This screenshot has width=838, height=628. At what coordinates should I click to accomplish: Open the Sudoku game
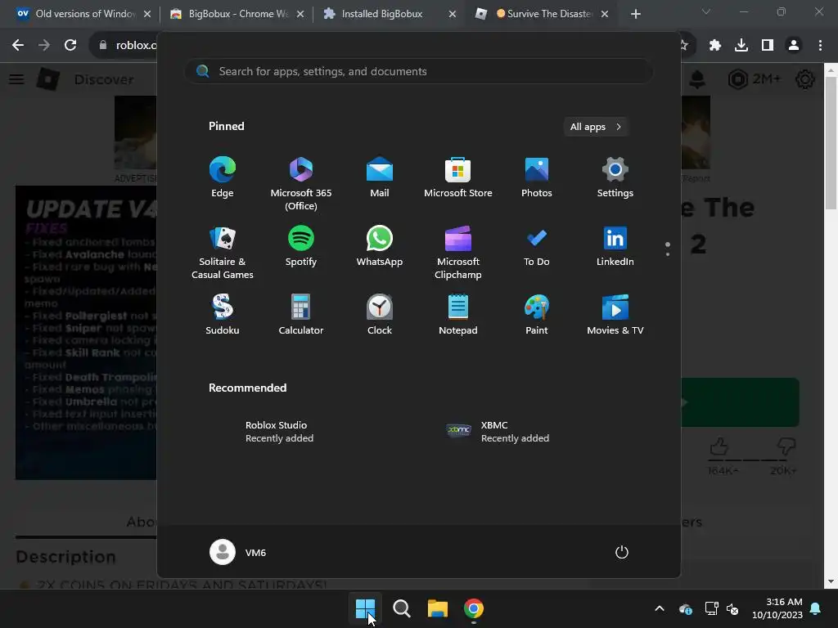pyautogui.click(x=223, y=315)
